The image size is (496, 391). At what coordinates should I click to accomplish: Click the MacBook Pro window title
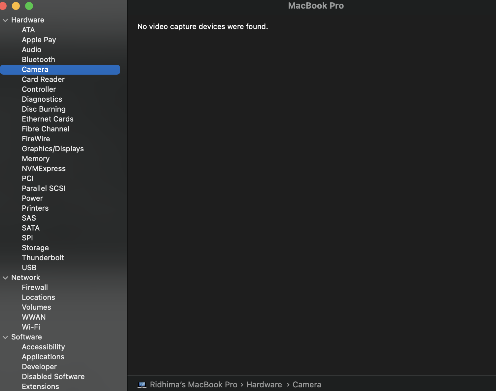[316, 6]
